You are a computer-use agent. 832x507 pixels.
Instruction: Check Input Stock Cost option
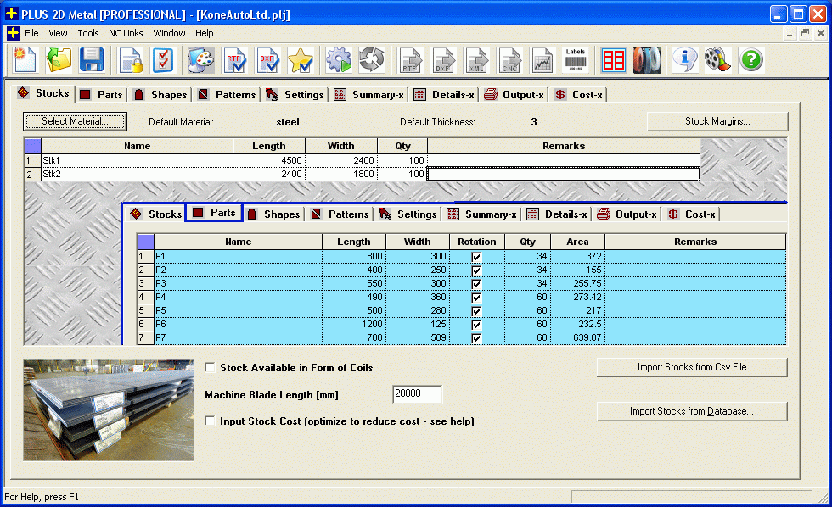210,421
